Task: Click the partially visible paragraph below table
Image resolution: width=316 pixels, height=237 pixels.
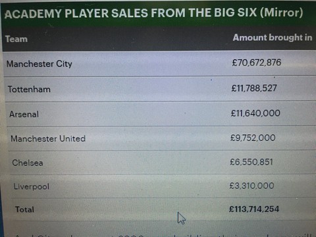Action: [163, 235]
